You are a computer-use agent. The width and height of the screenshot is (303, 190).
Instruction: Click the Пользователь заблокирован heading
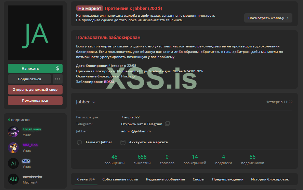coord(108,38)
